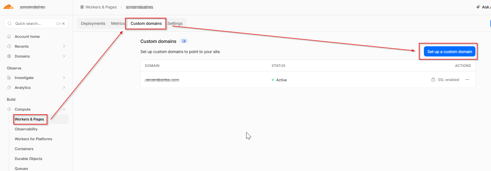Viewport: 491px width, 171px height.
Task: Click the Workers & Pages breadcrumb icon
Action: 82,7
